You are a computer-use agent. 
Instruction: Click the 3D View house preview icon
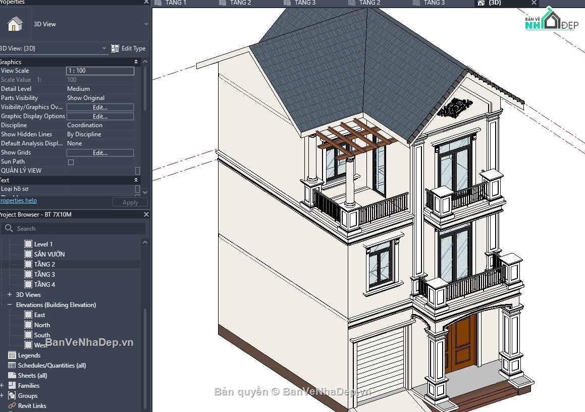pyautogui.click(x=15, y=23)
